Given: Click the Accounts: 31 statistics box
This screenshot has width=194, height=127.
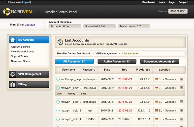Looking at the screenshot, I should tap(65, 26).
